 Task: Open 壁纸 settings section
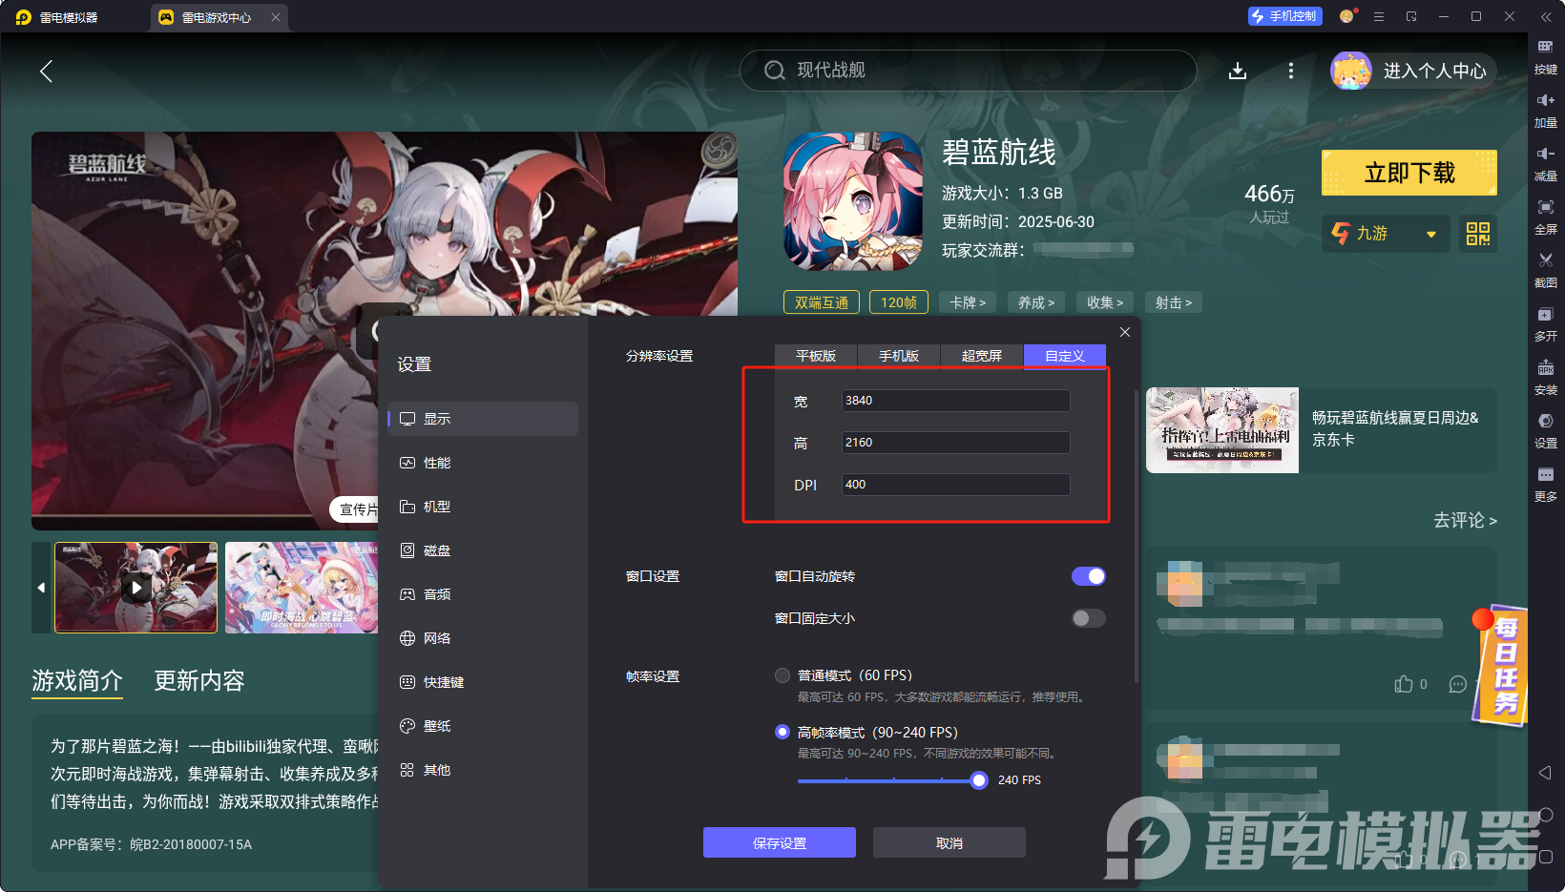[483, 726]
